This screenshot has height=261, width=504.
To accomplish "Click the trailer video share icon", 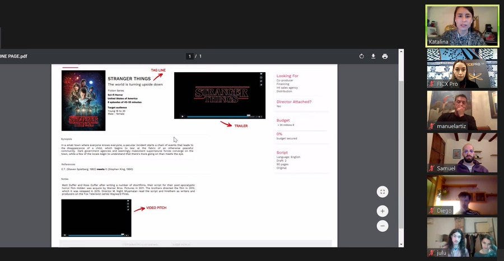I will coord(261,84).
